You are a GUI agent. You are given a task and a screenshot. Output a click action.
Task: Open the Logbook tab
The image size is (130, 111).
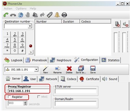coord(13,60)
